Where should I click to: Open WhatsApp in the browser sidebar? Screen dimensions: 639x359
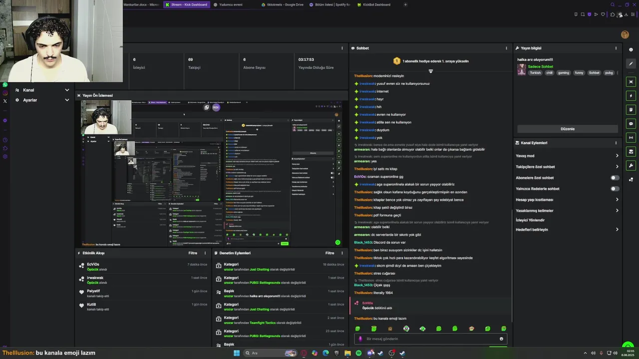5,85
